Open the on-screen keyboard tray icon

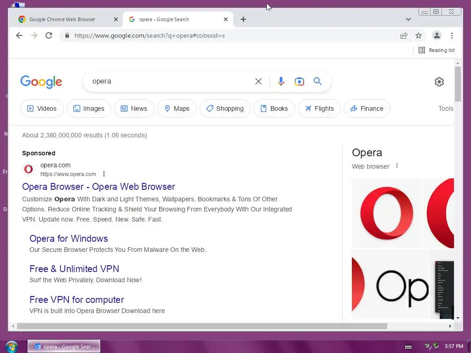(x=408, y=347)
